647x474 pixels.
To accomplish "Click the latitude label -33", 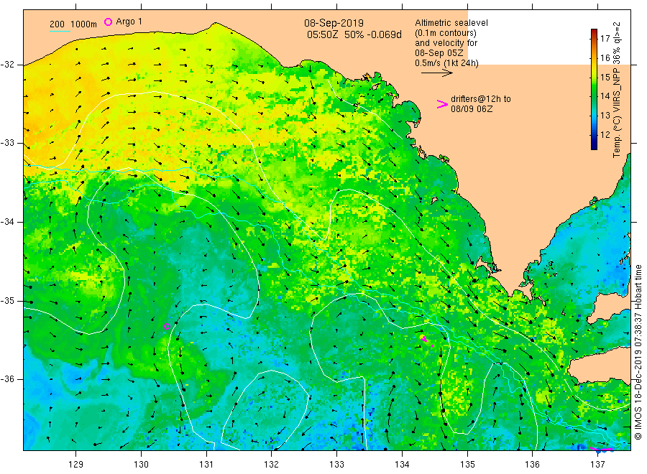I will pyautogui.click(x=7, y=143).
